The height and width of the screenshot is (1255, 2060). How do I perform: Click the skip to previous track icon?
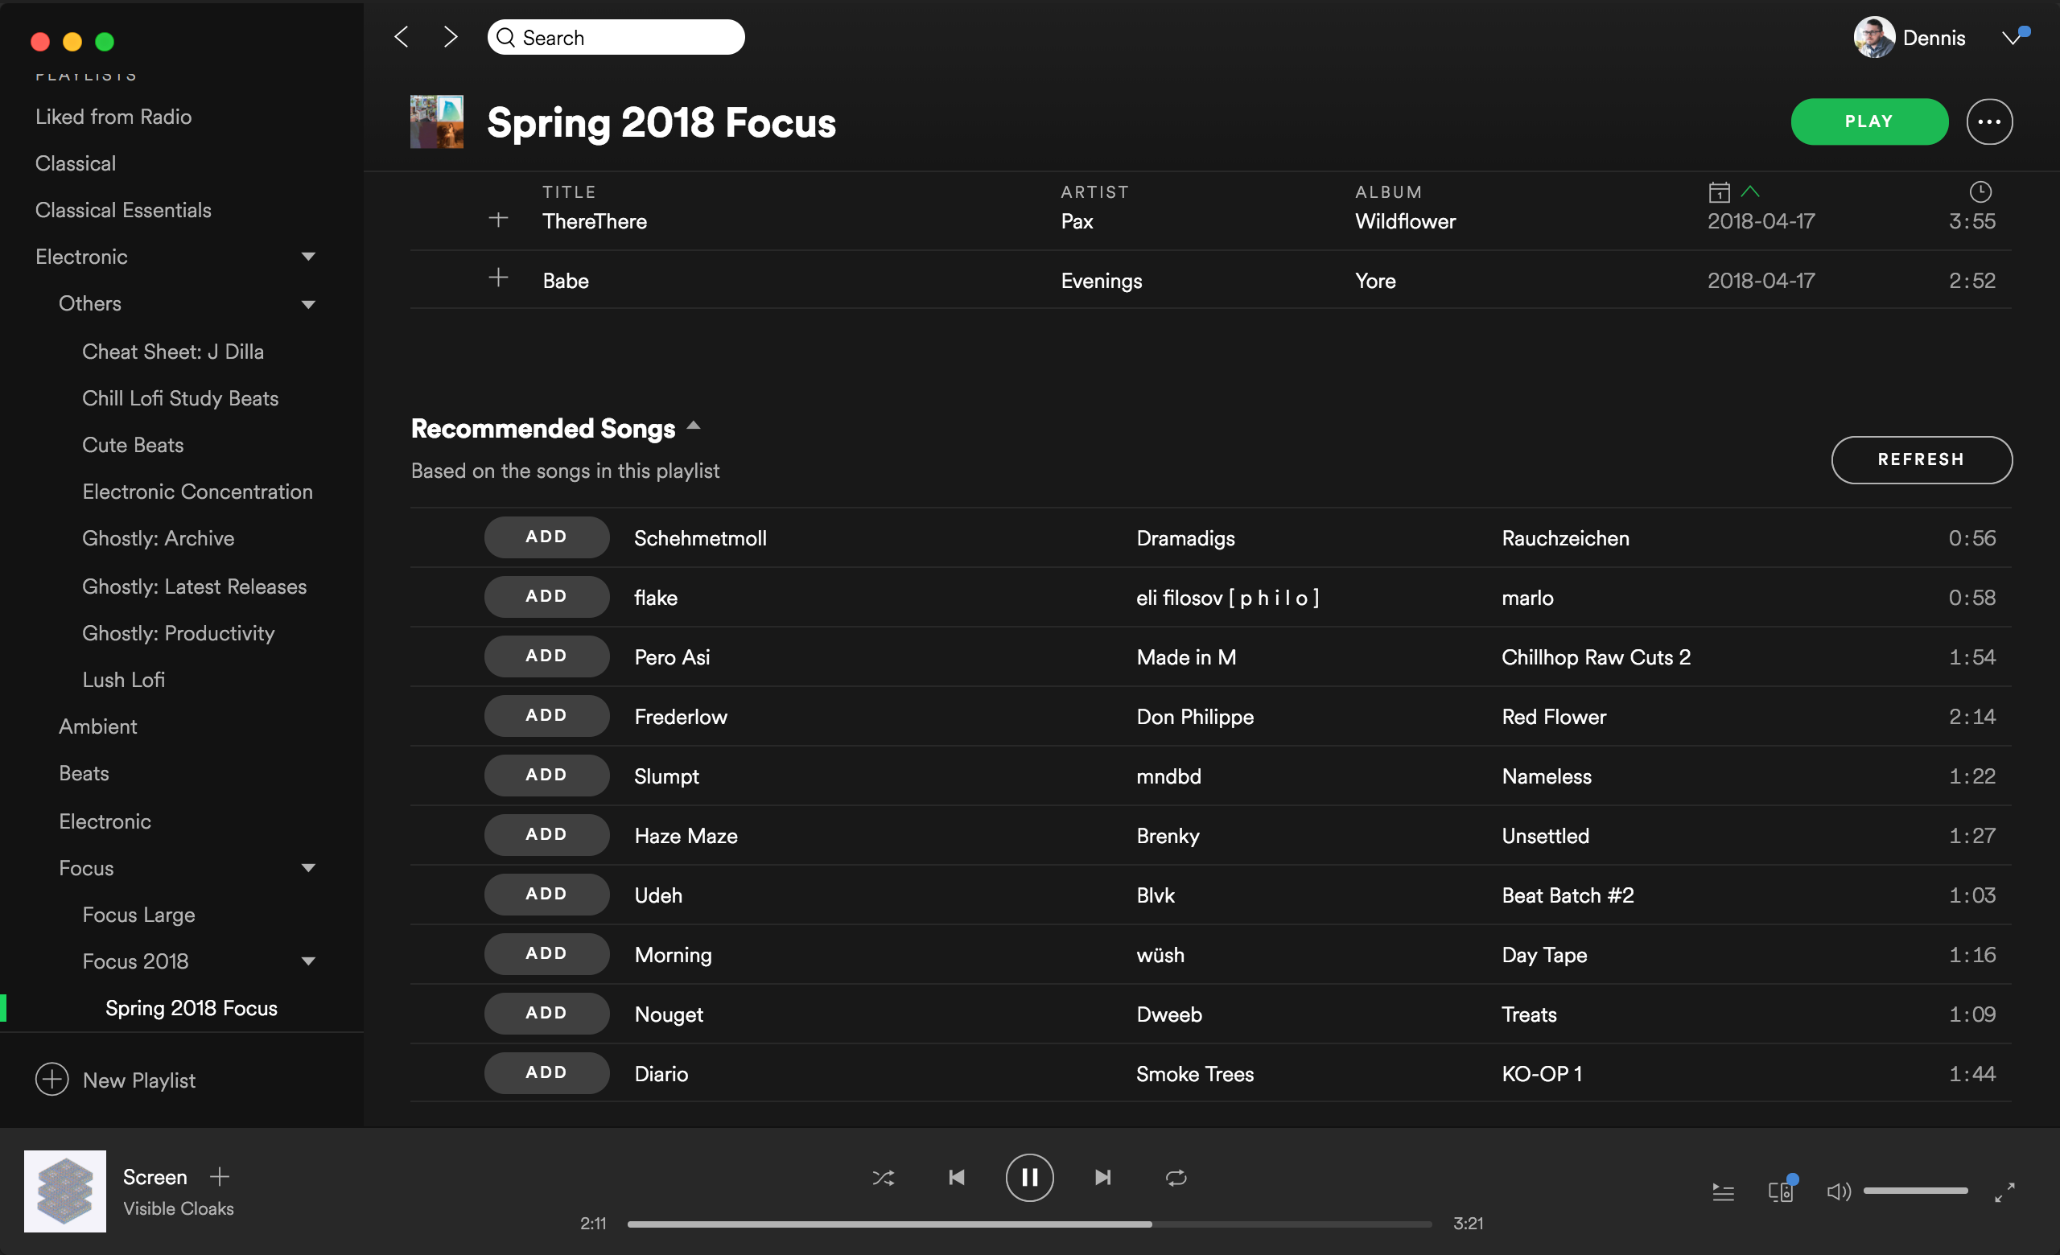955,1175
